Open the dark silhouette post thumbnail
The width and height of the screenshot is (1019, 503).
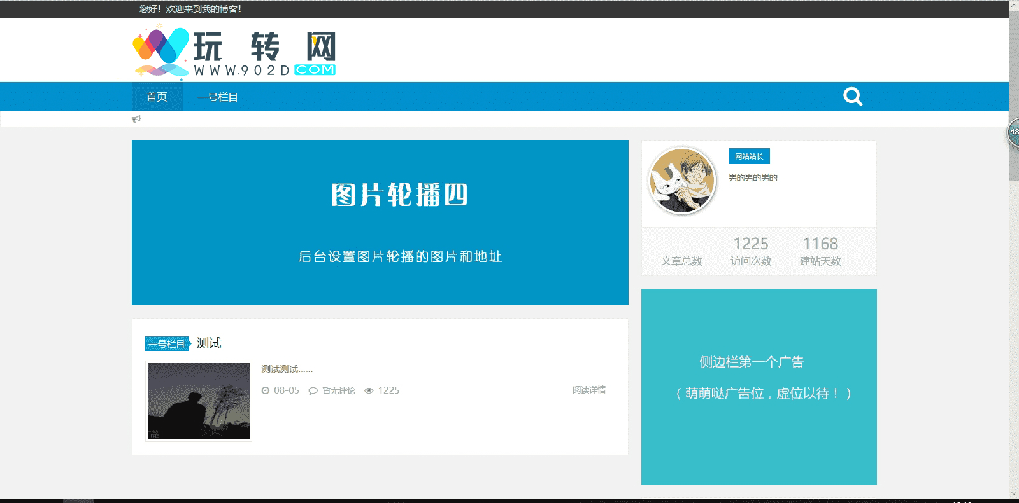(199, 401)
